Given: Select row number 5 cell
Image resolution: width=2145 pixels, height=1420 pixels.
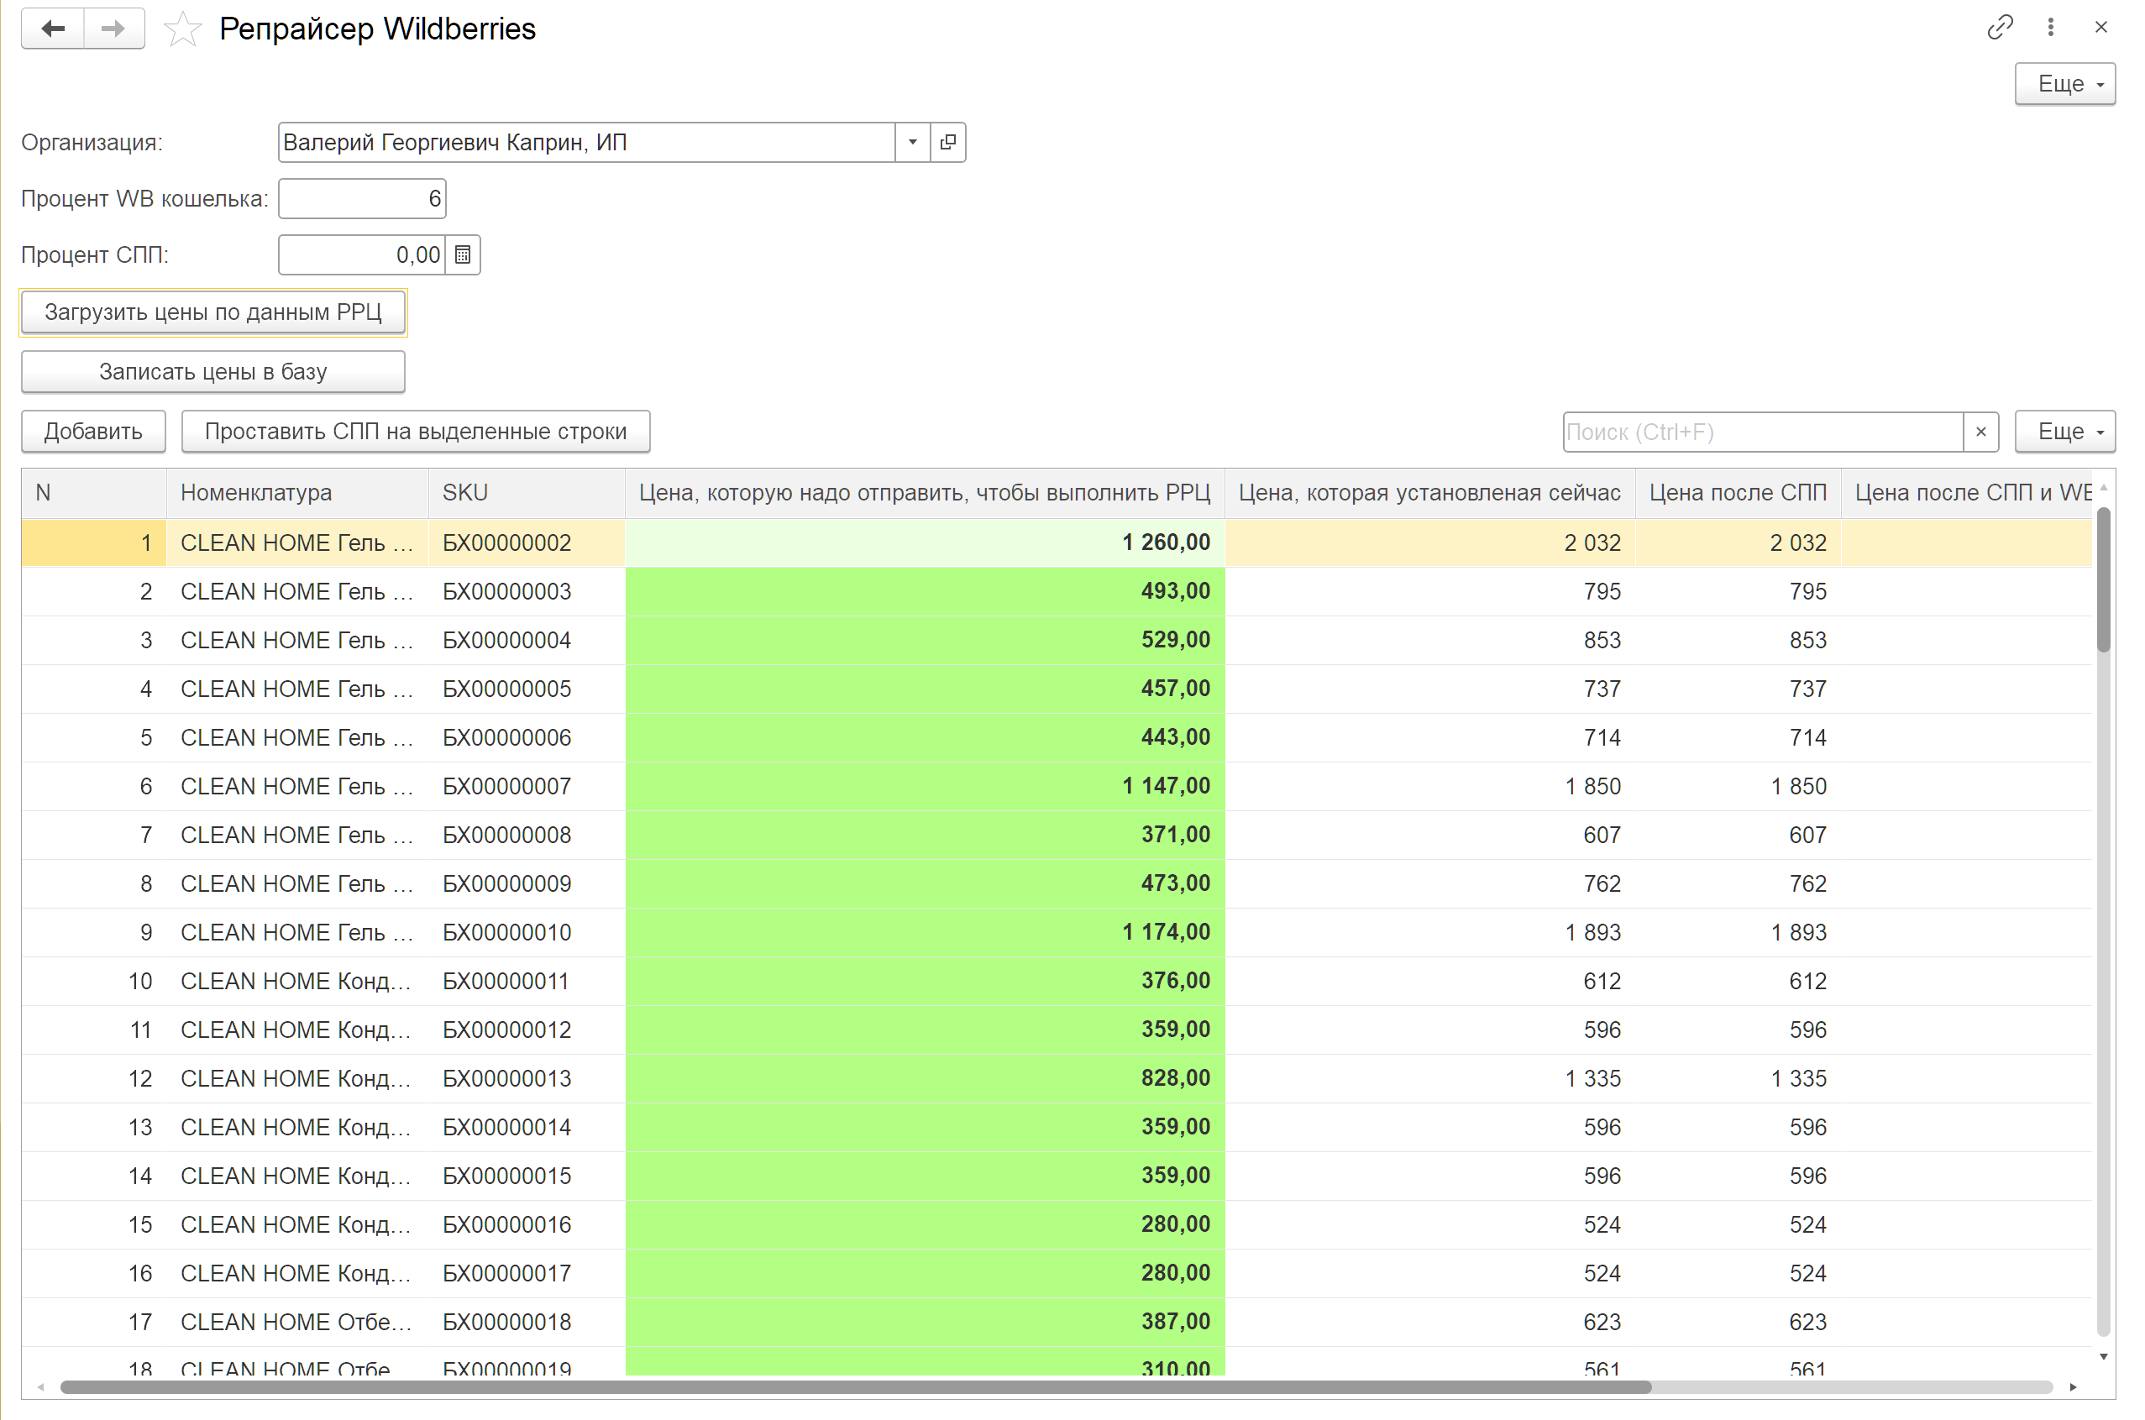Looking at the screenshot, I should (x=94, y=738).
